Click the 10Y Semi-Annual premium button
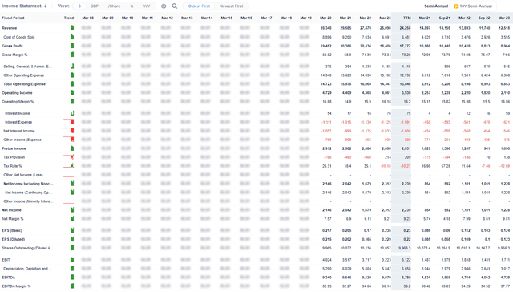 point(473,6)
